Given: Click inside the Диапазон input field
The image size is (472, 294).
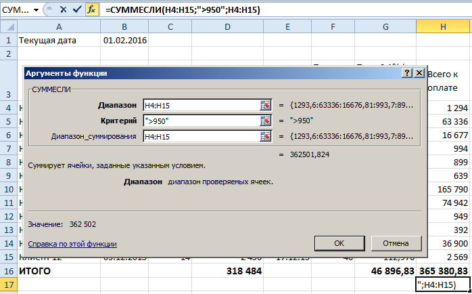Looking at the screenshot, I should [202, 105].
